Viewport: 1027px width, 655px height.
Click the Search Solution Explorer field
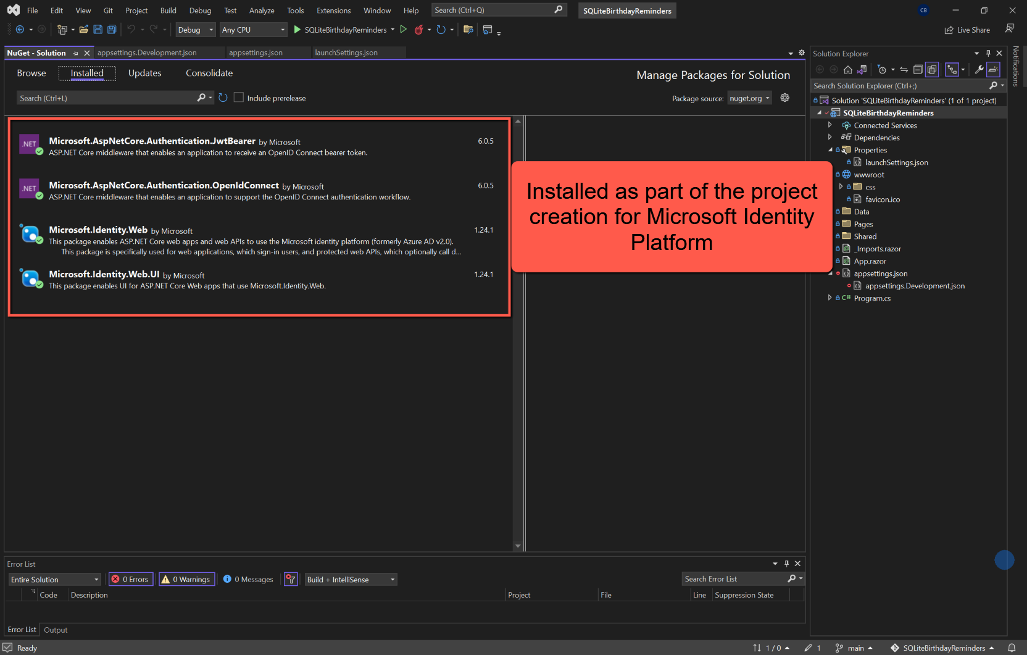pyautogui.click(x=900, y=86)
